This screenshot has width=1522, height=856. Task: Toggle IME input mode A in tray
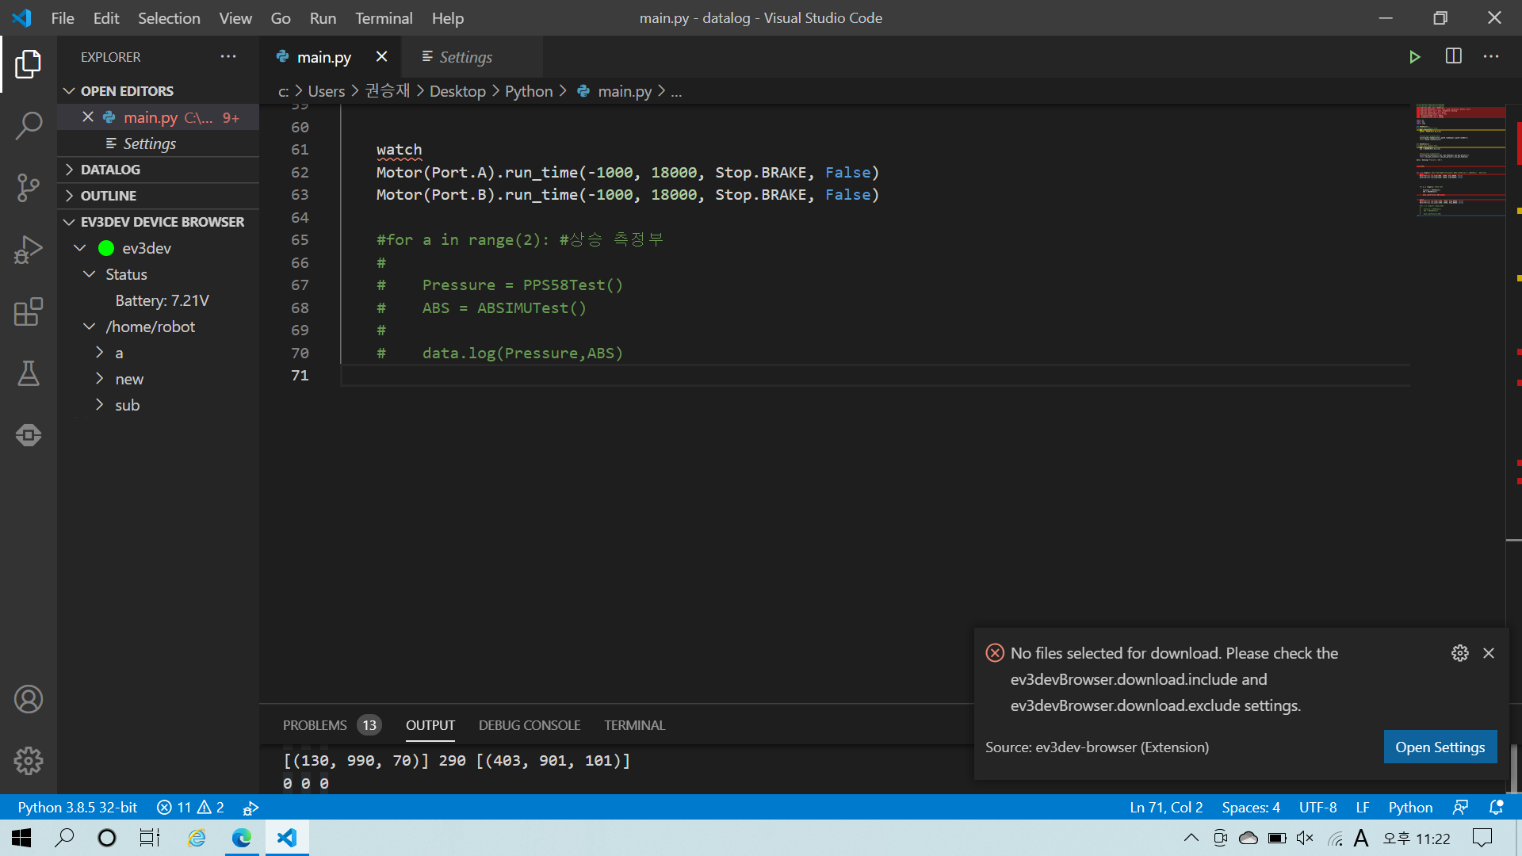(x=1361, y=838)
